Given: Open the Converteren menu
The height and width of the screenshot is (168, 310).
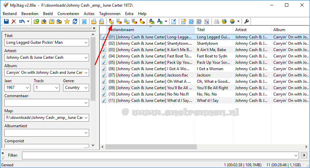Looking at the screenshot, I should click(68, 14).
